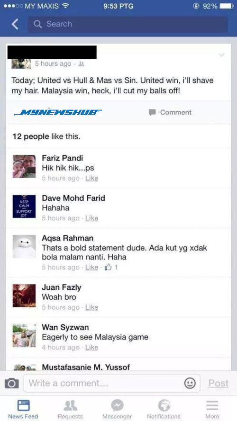Switch to News Feed tab
Screen dimensions: 237x421
pyautogui.click(x=23, y=409)
